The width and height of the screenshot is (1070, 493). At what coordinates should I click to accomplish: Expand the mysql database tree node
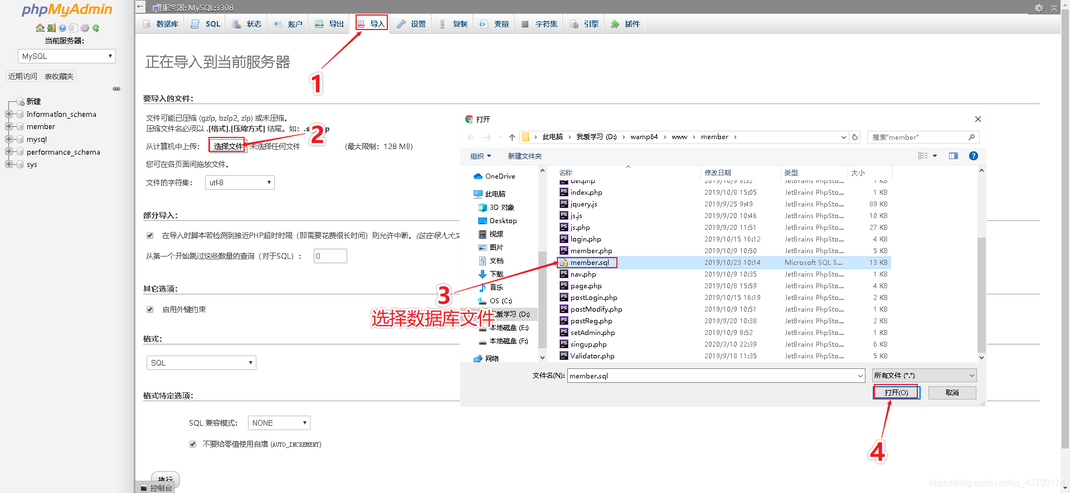coord(8,139)
